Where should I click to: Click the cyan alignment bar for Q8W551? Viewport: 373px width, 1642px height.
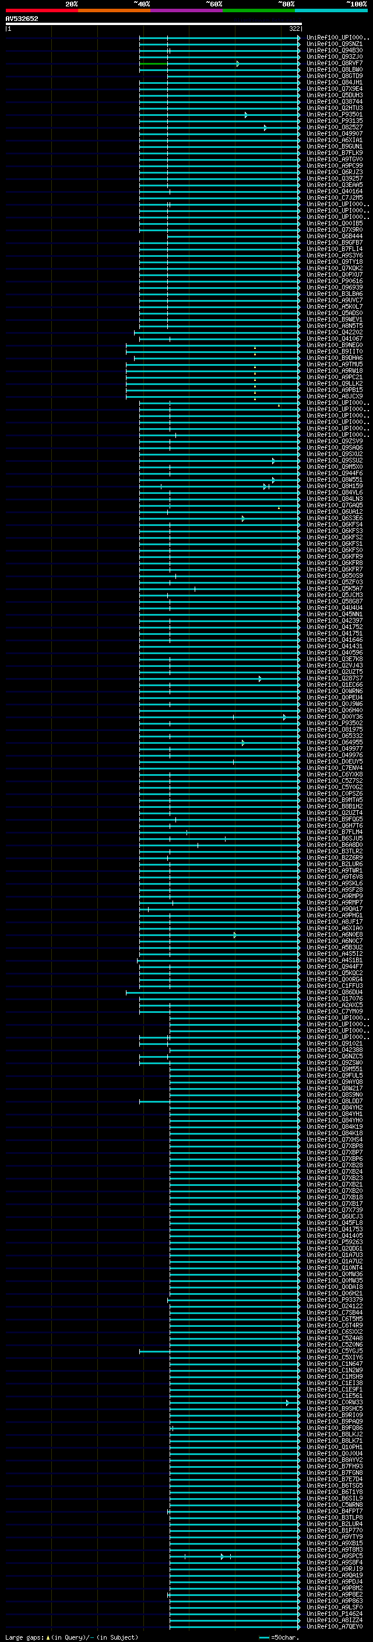click(x=219, y=480)
